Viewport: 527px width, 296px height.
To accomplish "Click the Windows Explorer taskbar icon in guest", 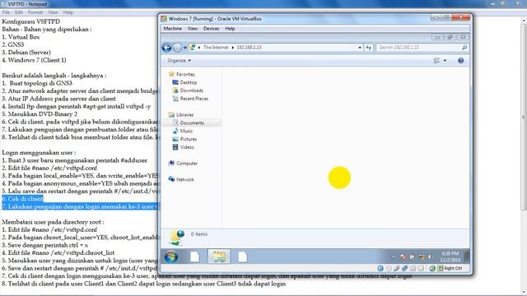I will tap(219, 257).
